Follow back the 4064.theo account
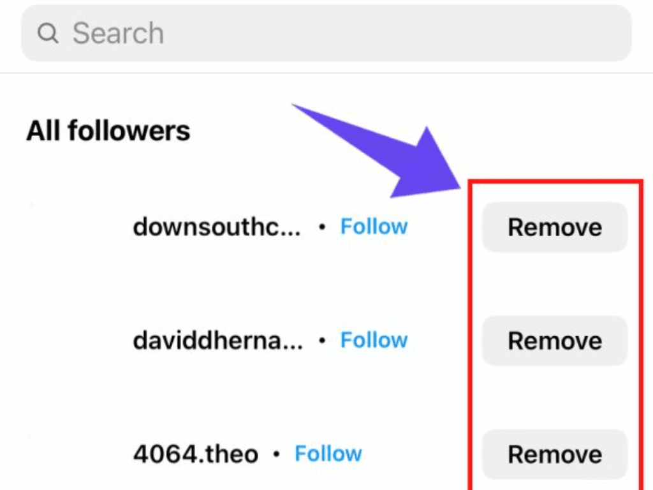 point(328,454)
